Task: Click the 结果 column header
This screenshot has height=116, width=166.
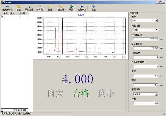Action: [24, 13]
